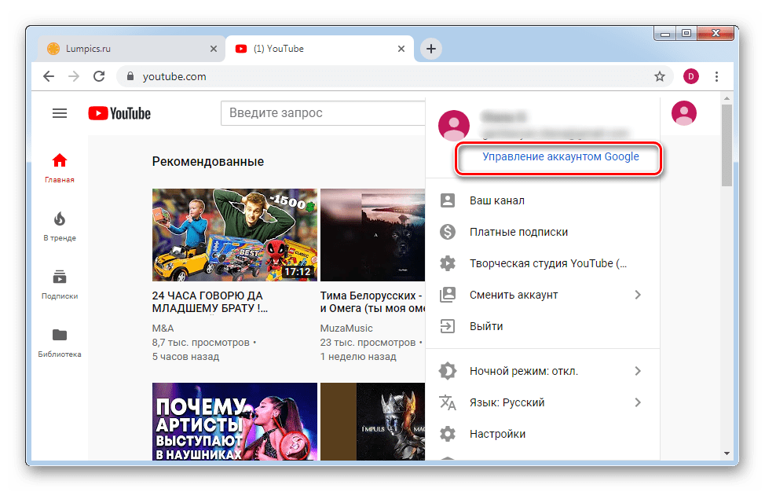Click 23 тыс. просмотров text
The width and height of the screenshot is (765, 492).
click(368, 343)
